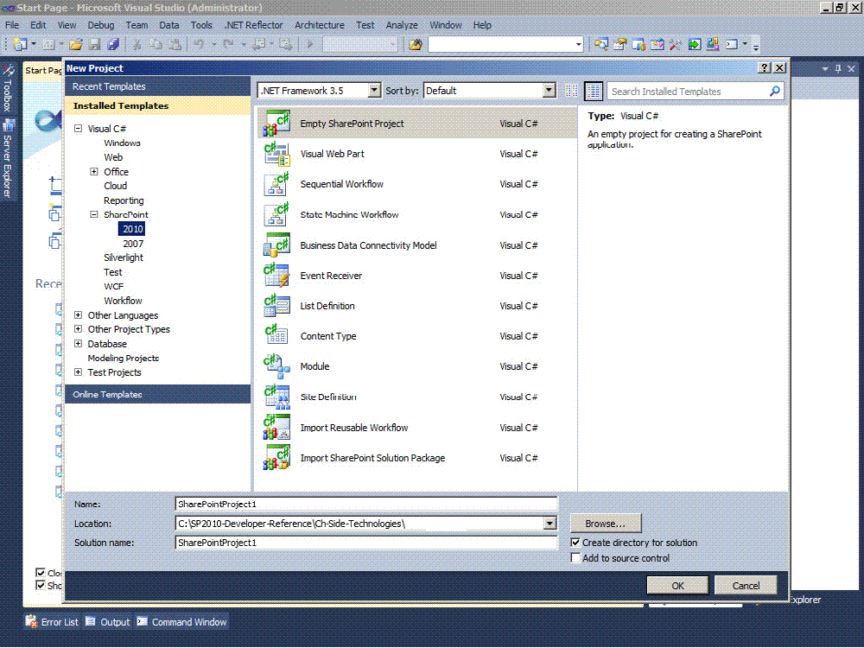Switch to the Error List tab
This screenshot has width=864, height=648.
pyautogui.click(x=53, y=621)
